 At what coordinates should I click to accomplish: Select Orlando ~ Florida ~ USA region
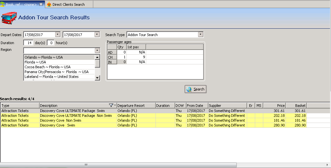point(59,57)
